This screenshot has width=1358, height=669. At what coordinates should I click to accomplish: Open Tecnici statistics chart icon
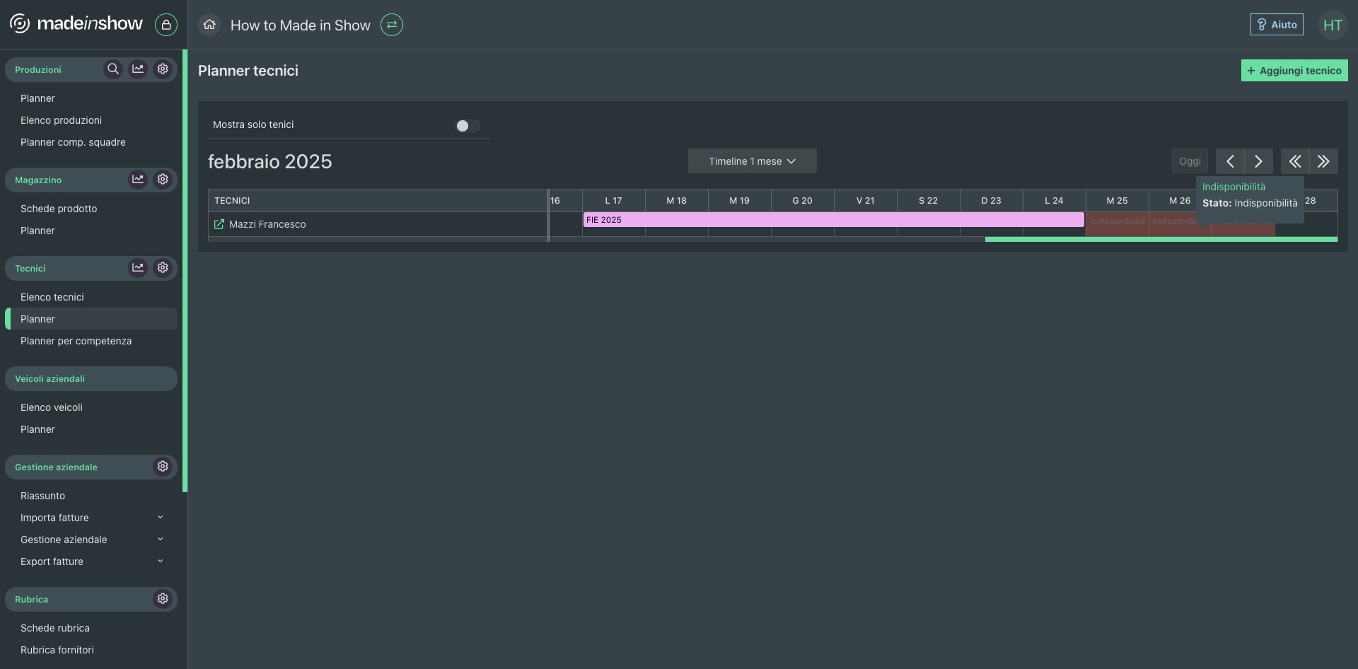click(138, 268)
